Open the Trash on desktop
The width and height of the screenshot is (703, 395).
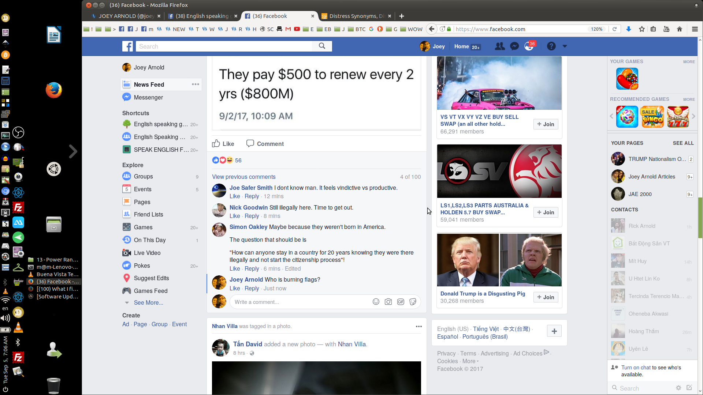coord(54,385)
